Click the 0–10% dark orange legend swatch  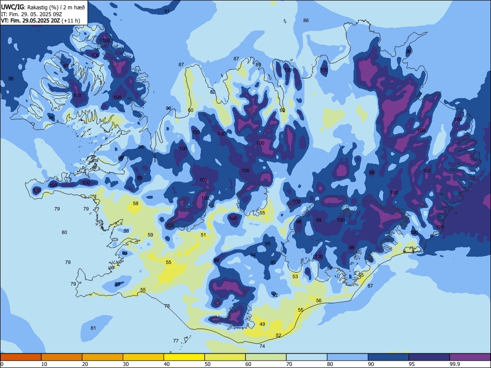21,357
